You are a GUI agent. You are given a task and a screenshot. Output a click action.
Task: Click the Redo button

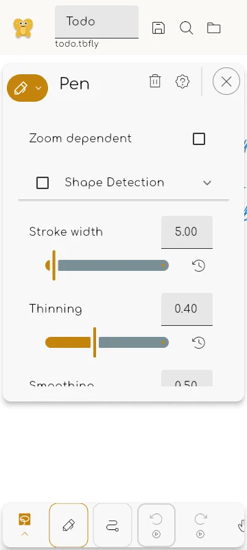200,525
